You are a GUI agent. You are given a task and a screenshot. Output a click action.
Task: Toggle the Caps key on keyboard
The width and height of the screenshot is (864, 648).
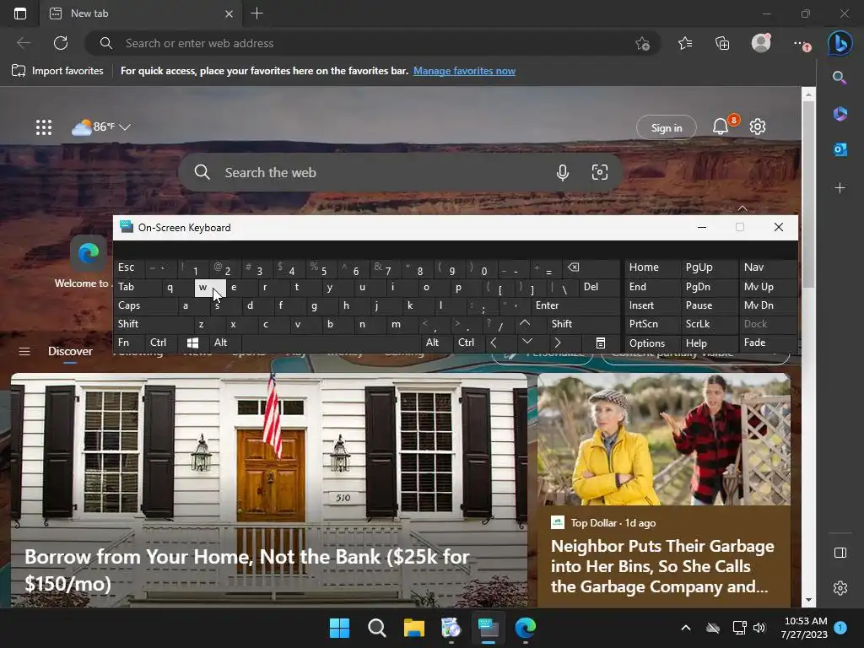coord(146,305)
